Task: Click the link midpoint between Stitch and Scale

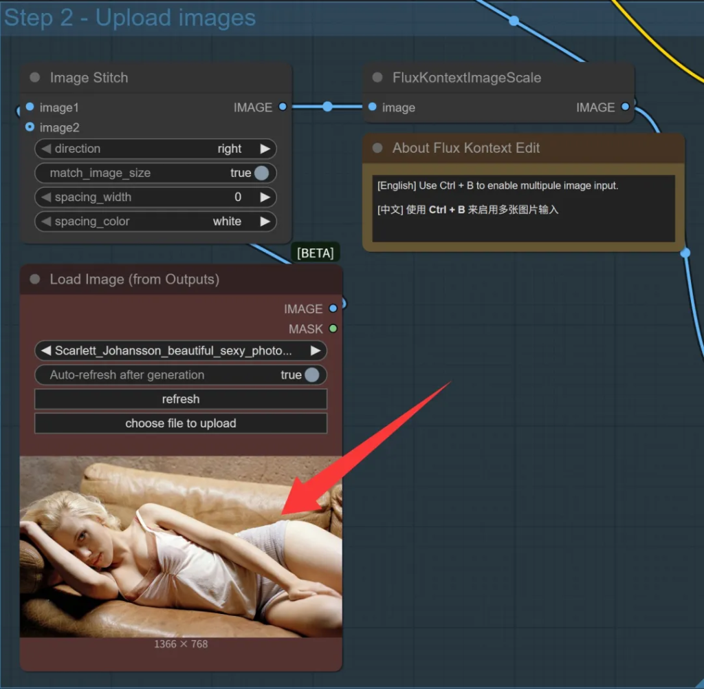Action: [327, 107]
